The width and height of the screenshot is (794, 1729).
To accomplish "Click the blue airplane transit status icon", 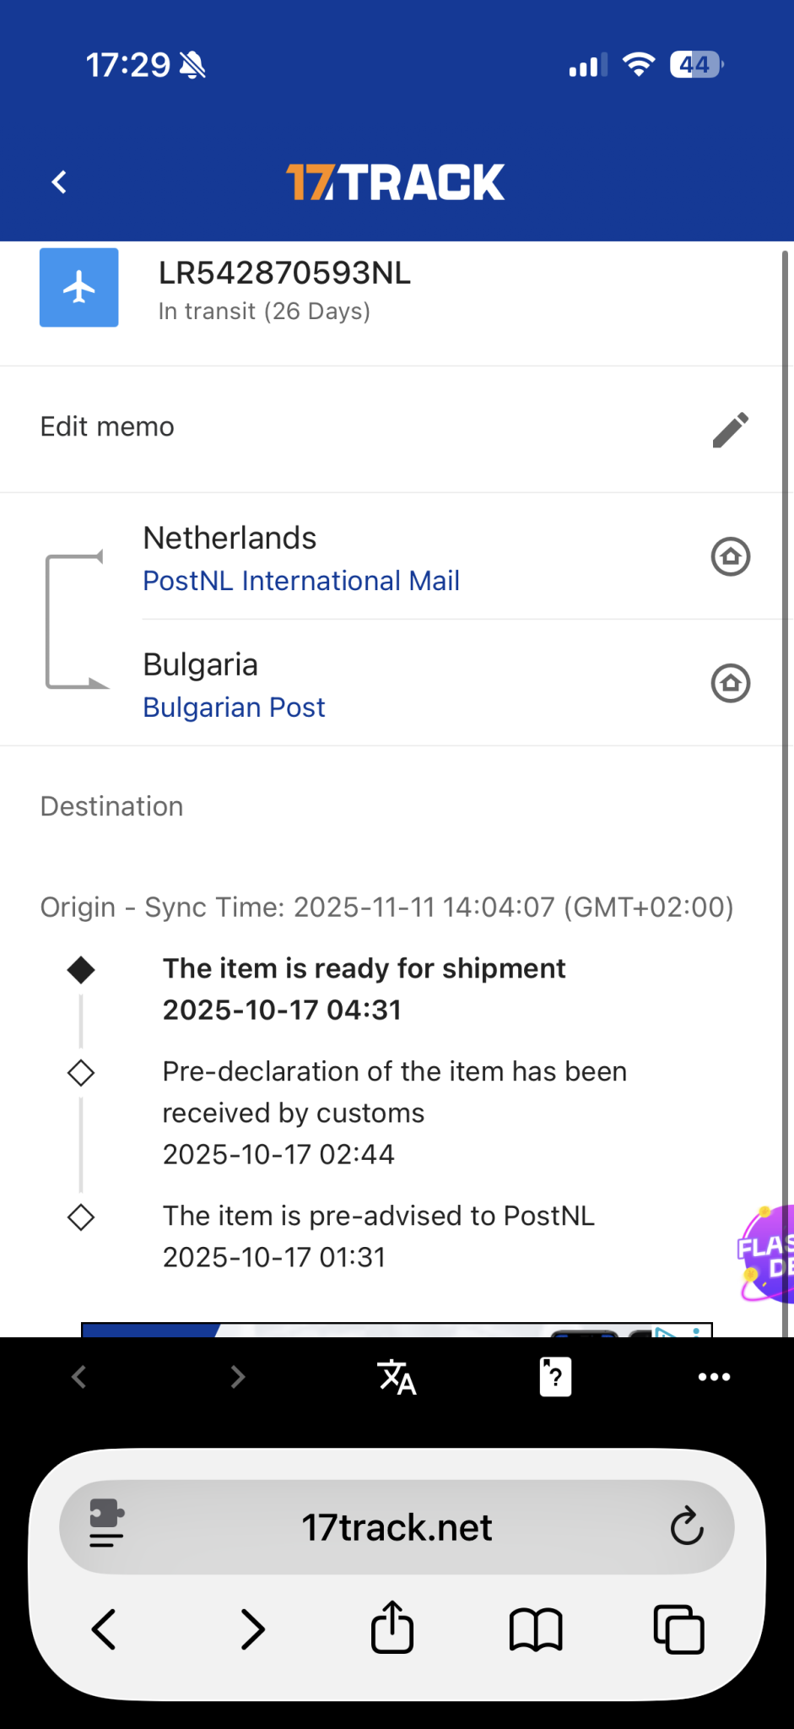I will (x=78, y=287).
